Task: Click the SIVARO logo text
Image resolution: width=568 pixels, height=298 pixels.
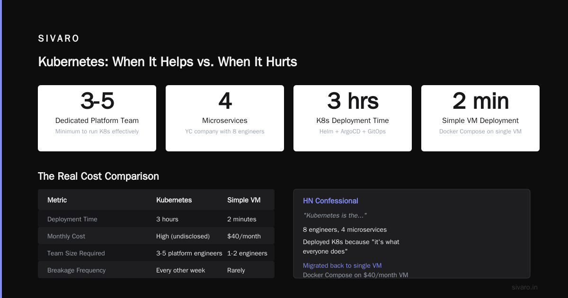Action: tap(59, 39)
